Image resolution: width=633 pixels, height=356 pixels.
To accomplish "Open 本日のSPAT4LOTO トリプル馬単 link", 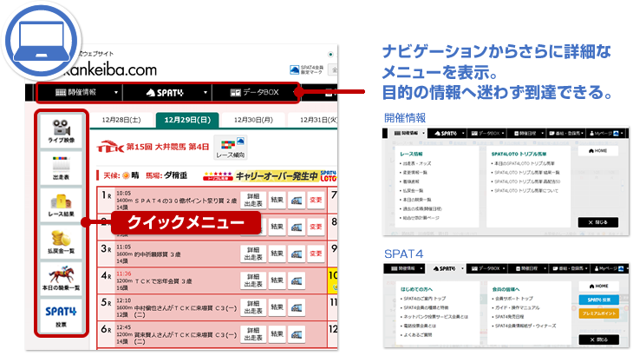I will (525, 163).
